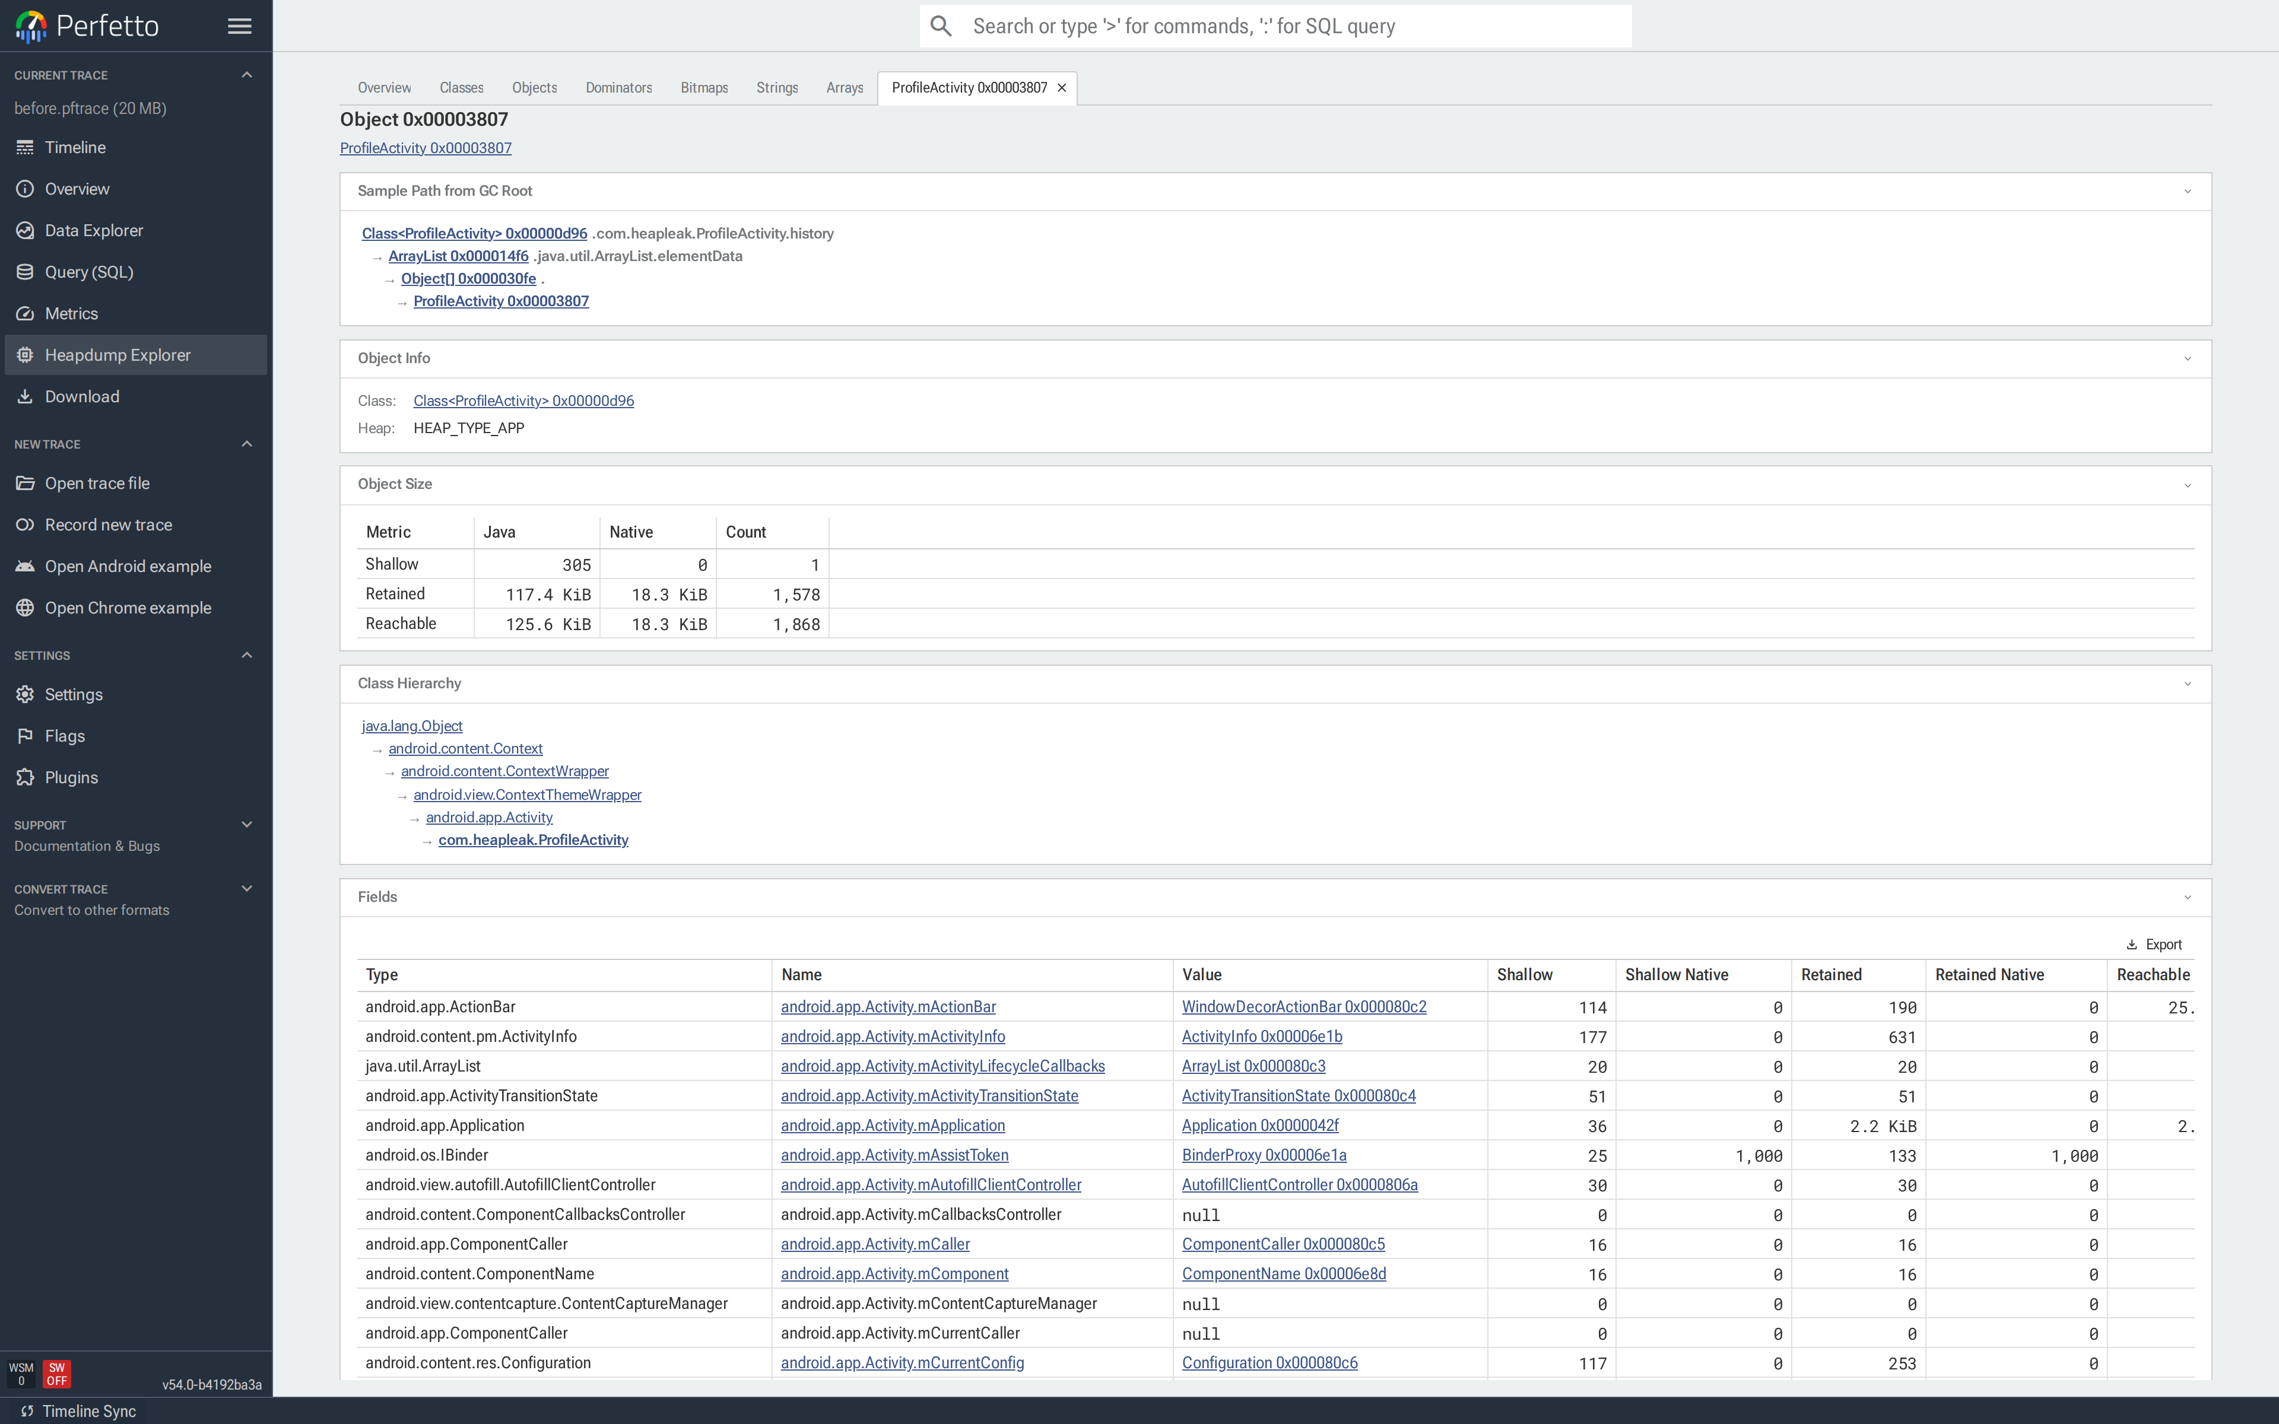Click the Download icon in sidebar
The height and width of the screenshot is (1424, 2279).
click(24, 396)
